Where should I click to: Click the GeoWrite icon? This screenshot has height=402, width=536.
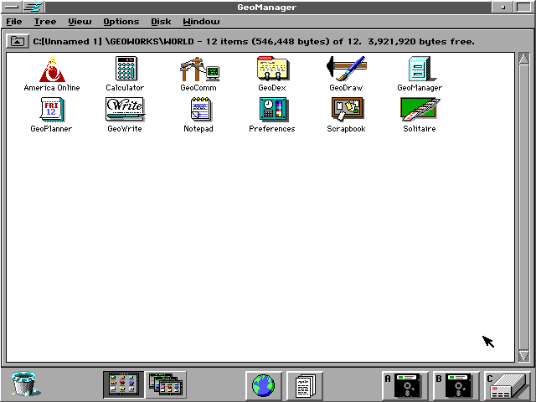point(125,110)
